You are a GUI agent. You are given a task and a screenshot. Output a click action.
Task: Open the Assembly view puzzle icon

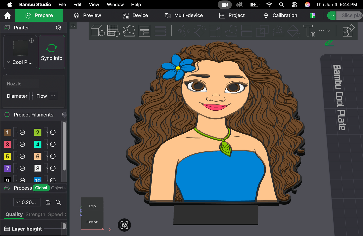(x=349, y=31)
